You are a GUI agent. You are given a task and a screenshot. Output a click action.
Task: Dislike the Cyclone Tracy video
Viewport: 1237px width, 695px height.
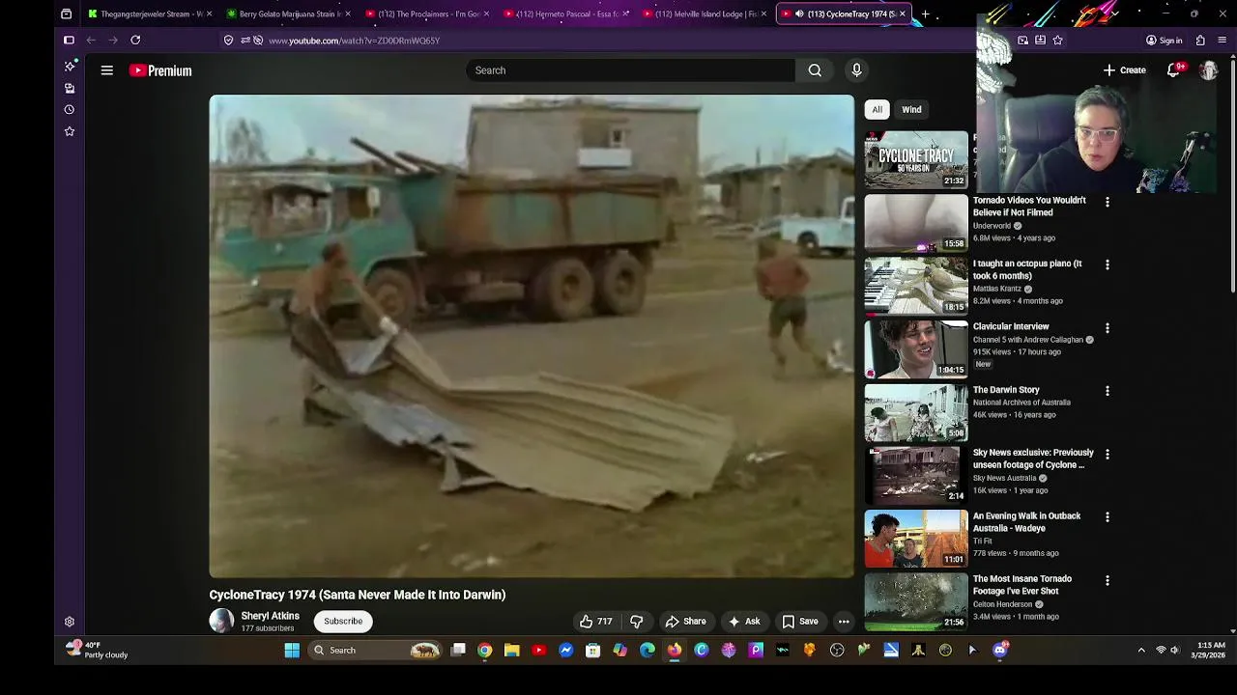[636, 622]
